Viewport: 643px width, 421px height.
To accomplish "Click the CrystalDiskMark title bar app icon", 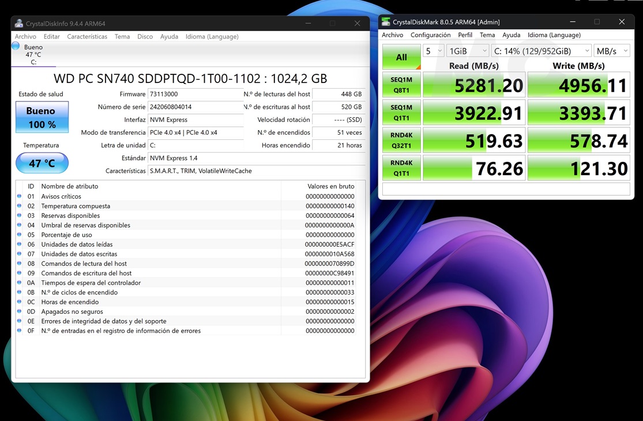I will tap(386, 22).
